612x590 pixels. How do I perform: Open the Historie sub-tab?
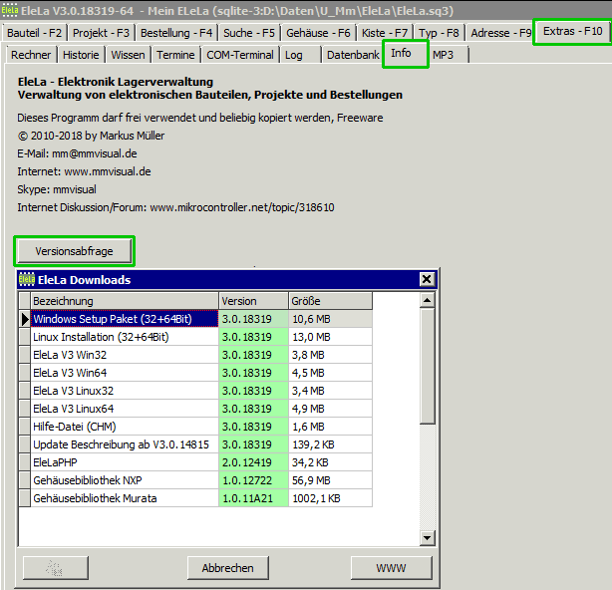pos(81,55)
